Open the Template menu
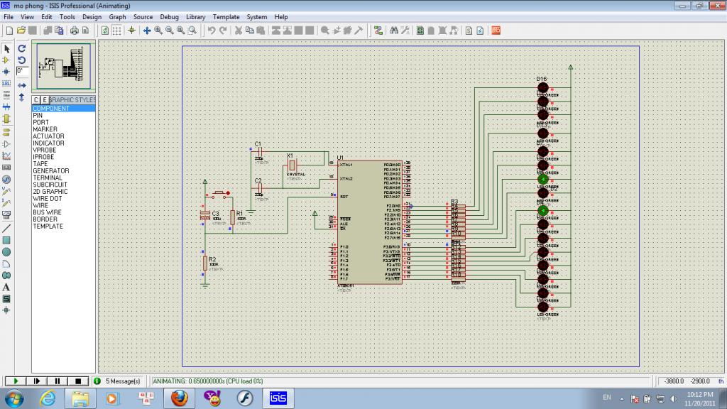The image size is (727, 409). point(226,17)
